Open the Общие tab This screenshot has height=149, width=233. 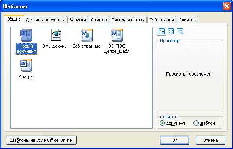click(x=14, y=19)
